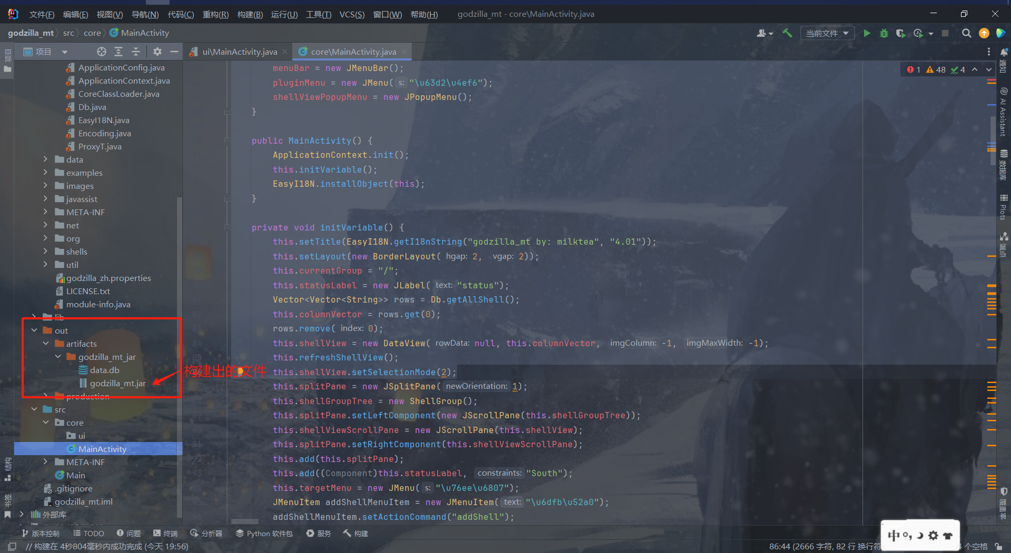
Task: Close the ui\MainActivity.java tab
Action: tap(285, 52)
